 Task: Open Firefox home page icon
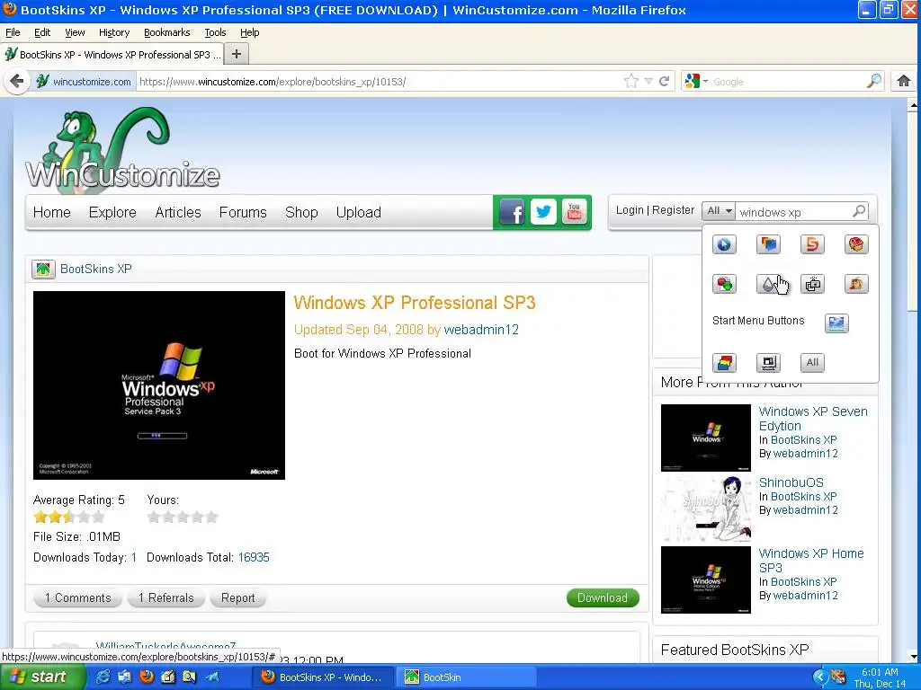[903, 81]
